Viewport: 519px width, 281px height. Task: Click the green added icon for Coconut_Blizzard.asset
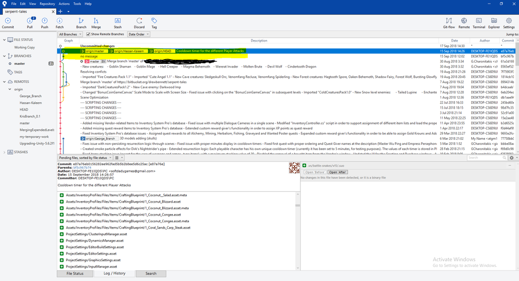pyautogui.click(x=62, y=202)
